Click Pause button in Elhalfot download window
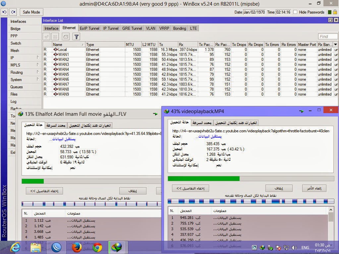The height and width of the screenshot is (254, 339). click(x=133, y=191)
